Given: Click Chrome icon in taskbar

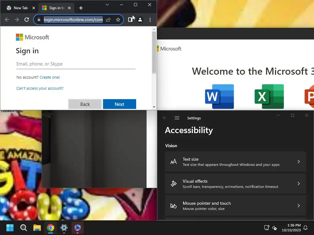Looking at the screenshot, I should point(51,228).
